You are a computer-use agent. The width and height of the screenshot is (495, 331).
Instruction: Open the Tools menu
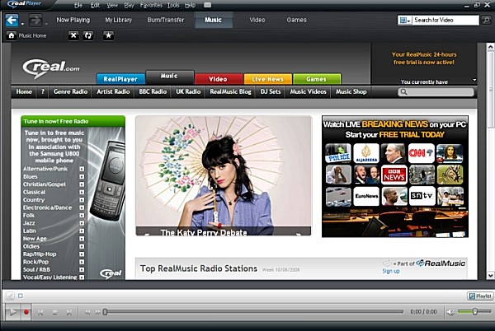pyautogui.click(x=173, y=6)
